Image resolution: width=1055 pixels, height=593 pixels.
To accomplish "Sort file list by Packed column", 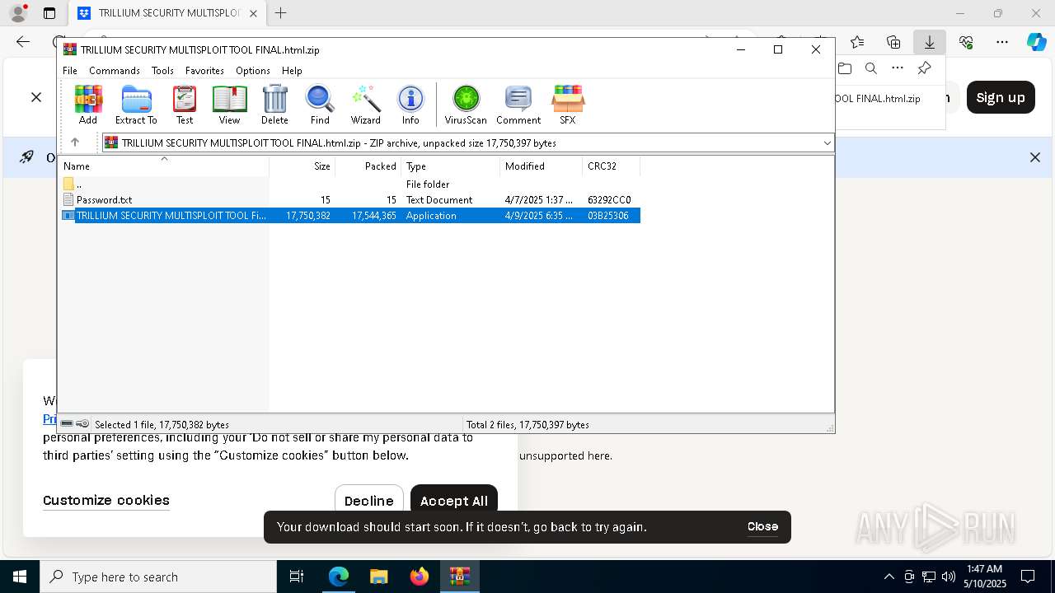I will click(368, 166).
